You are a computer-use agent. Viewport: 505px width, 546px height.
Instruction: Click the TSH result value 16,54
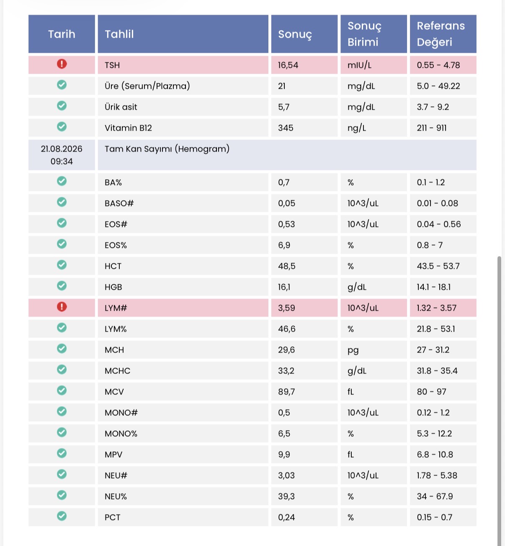(288, 65)
